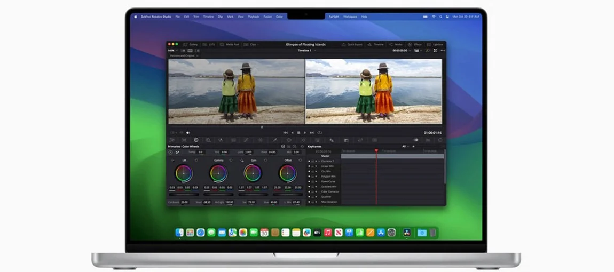Mute the viewer audio speaker

188,133
